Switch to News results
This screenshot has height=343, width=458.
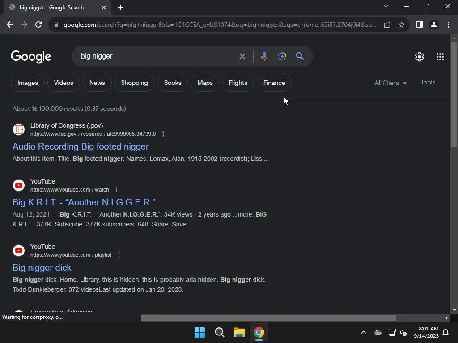pos(97,83)
